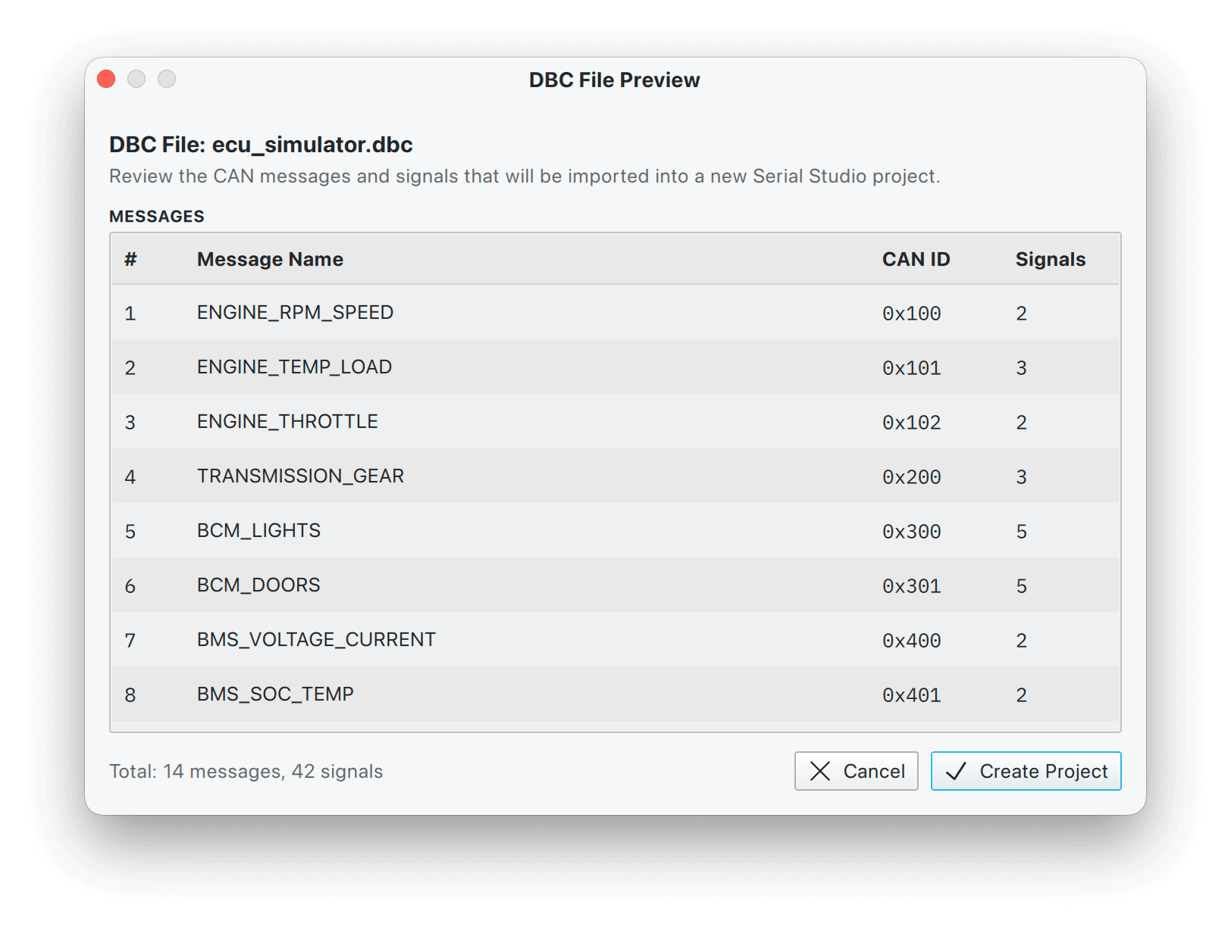
Task: Click the checkmark icon in Create Project
Action: coord(957,771)
